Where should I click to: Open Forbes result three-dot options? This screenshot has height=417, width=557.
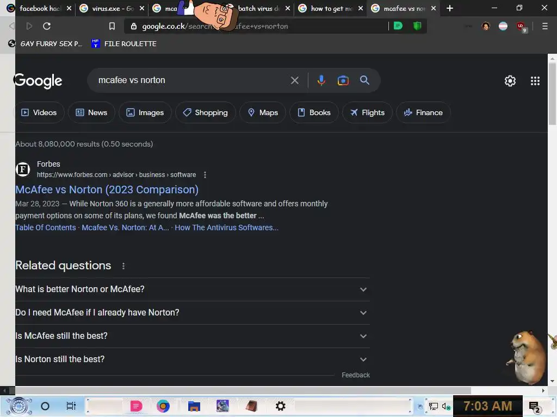click(205, 175)
